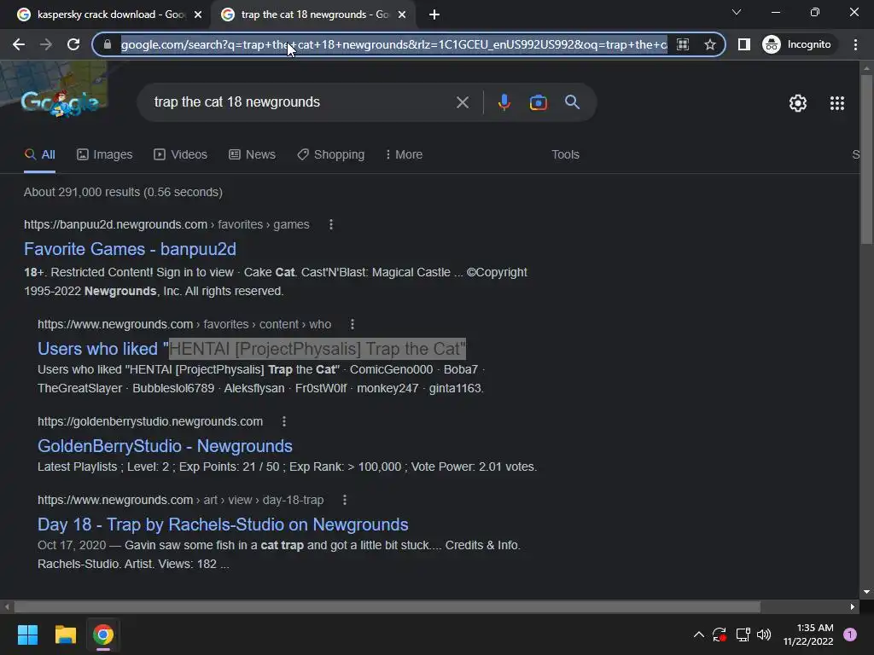Screen dimensions: 874x655
Task: Open File Explorer from the taskbar
Action: tap(65, 635)
